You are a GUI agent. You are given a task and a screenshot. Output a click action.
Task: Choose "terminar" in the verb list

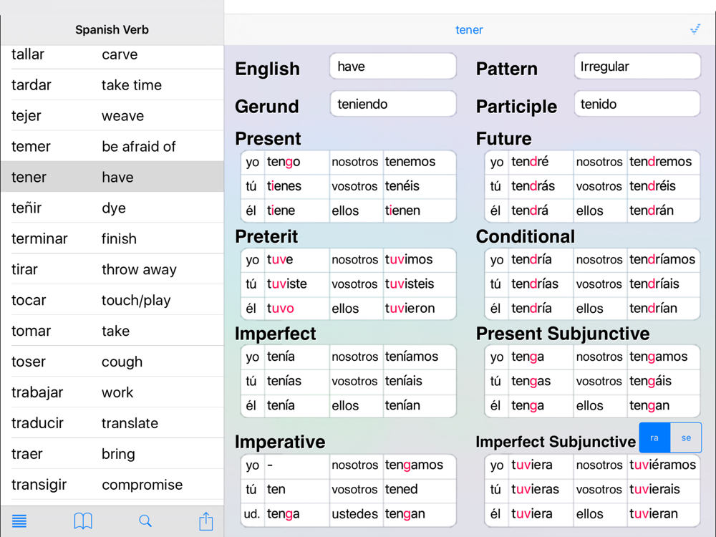112,238
